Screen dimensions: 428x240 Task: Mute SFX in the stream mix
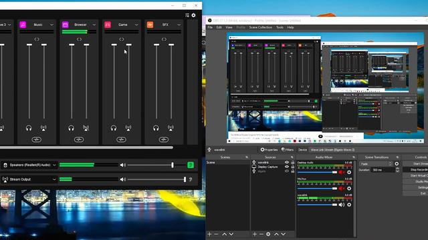tap(171, 128)
